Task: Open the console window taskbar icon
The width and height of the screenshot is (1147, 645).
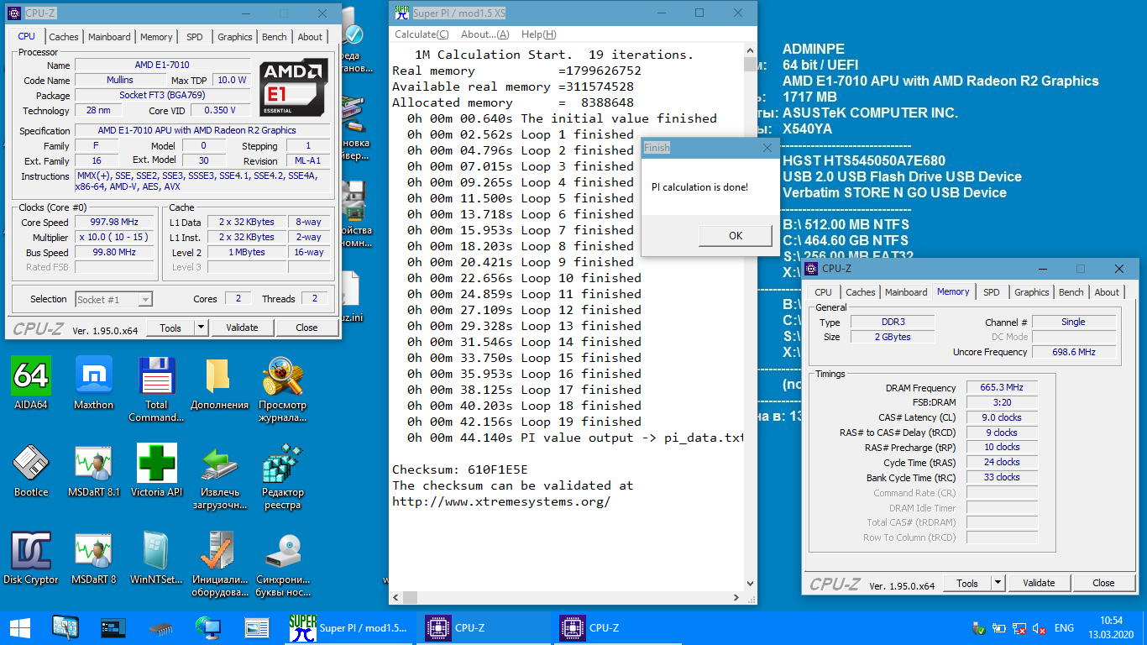Action: pyautogui.click(x=113, y=627)
